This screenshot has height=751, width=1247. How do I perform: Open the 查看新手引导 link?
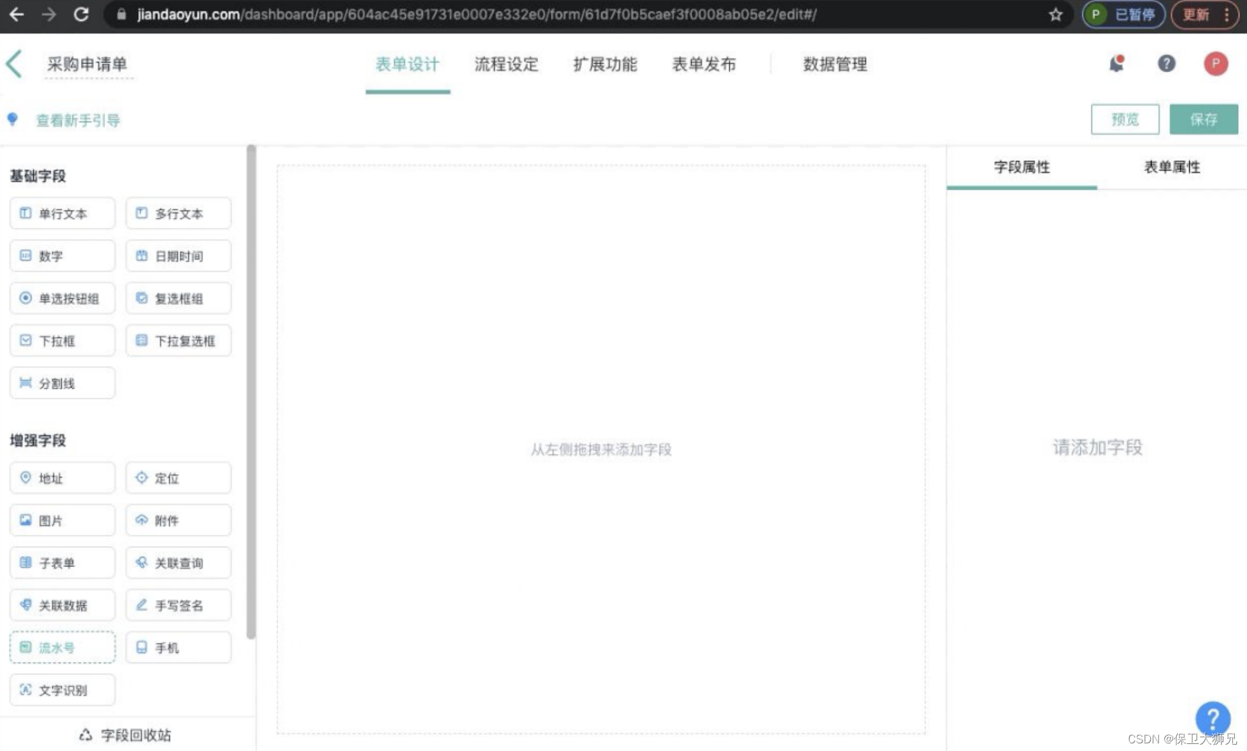78,120
